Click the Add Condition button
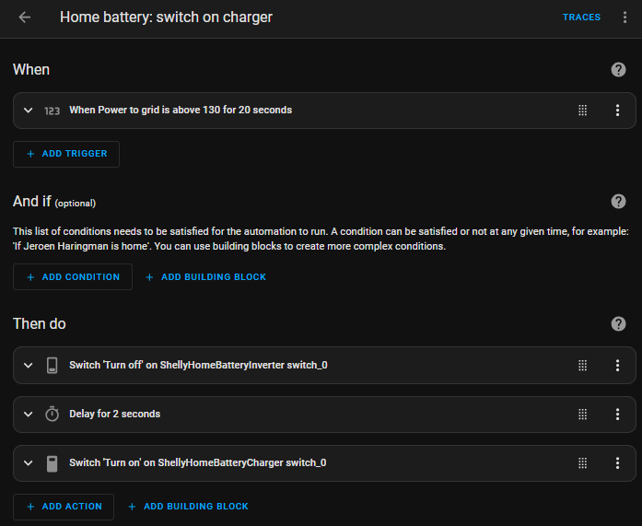The image size is (642, 526). tap(73, 276)
